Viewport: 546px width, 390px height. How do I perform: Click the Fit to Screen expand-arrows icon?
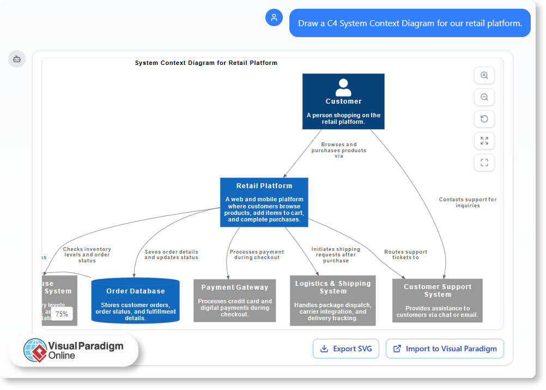point(484,141)
